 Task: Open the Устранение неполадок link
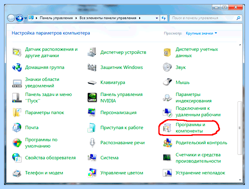200,173
